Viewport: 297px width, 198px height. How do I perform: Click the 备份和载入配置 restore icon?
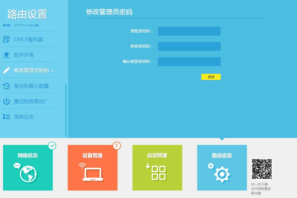tap(6, 86)
